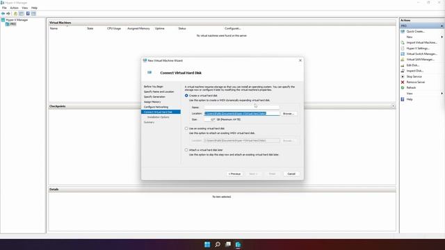Click the Task View taskbar icon
The width and height of the screenshot is (445, 250).
click(228, 244)
